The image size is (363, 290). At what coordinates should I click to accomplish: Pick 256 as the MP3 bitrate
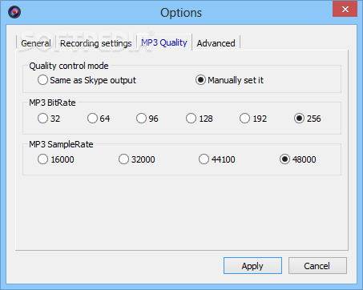pos(308,119)
